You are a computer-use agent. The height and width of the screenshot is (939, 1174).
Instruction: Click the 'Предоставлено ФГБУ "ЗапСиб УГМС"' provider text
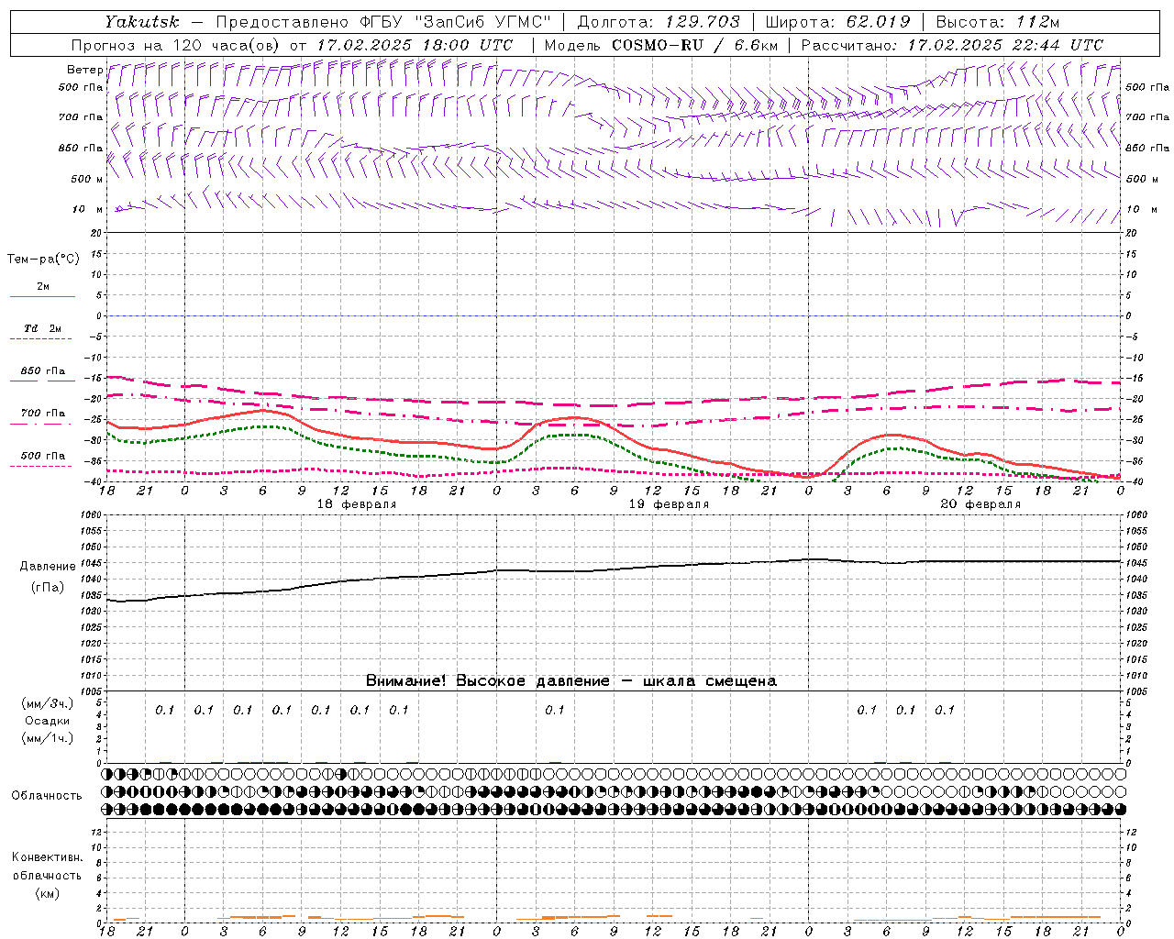coord(383,22)
